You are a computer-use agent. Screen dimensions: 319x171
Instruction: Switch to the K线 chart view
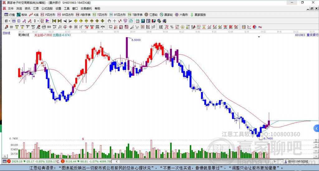(34, 15)
